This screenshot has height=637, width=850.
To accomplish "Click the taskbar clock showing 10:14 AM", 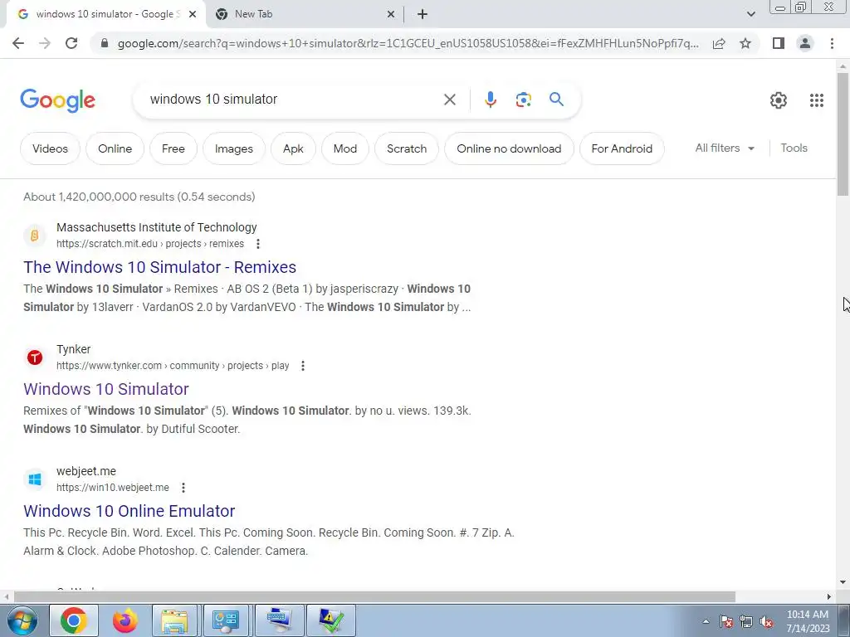I will click(x=807, y=621).
